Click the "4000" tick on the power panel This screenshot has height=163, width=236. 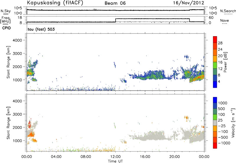(17, 40)
